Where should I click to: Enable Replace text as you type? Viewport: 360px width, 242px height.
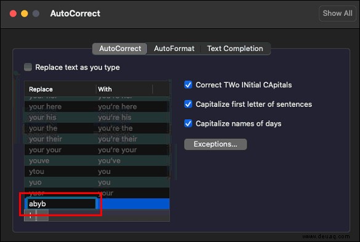[x=28, y=67]
